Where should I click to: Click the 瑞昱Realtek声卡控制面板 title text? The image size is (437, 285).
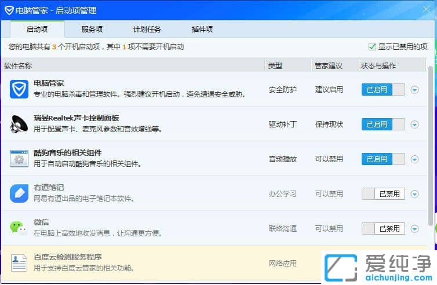click(x=77, y=118)
